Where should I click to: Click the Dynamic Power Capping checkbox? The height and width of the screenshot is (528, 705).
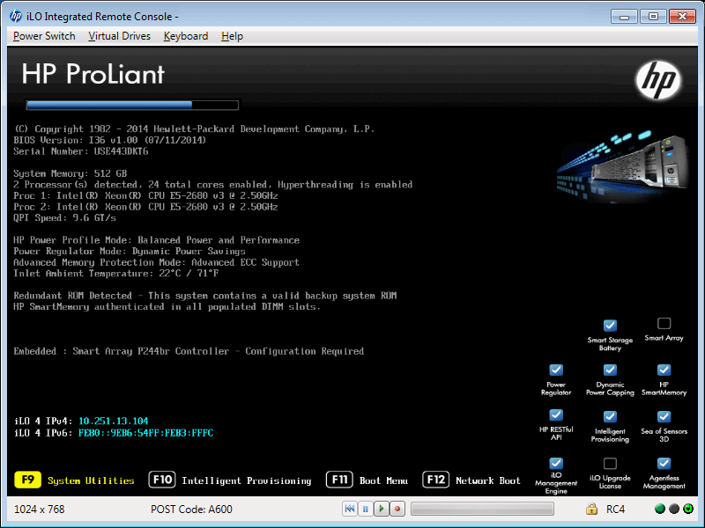point(610,370)
